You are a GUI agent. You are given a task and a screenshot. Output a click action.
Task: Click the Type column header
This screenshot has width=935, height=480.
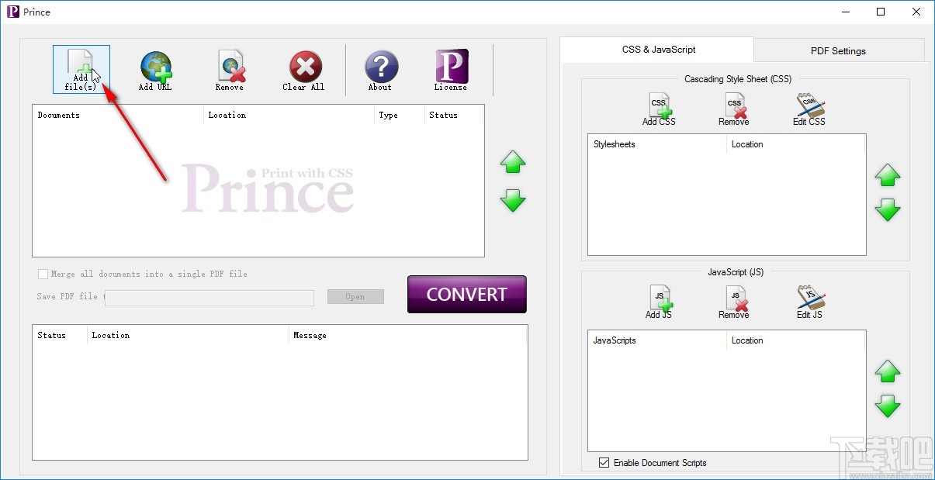(x=399, y=115)
